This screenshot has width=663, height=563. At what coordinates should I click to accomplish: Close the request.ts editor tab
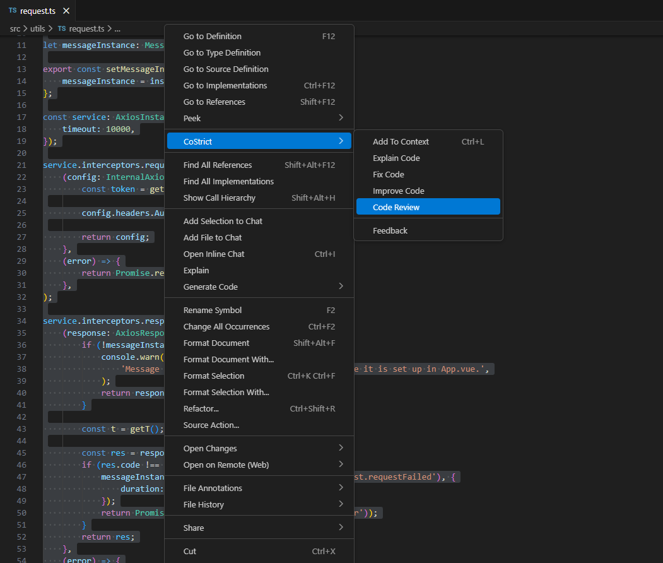(x=66, y=11)
